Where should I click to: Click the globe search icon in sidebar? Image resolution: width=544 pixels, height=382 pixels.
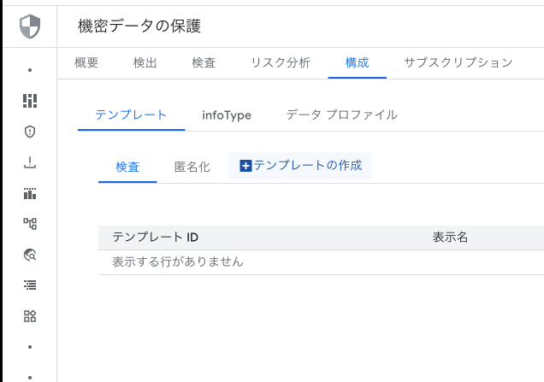30,255
